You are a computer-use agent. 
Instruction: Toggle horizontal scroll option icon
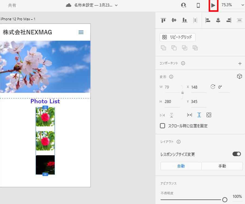189,115
